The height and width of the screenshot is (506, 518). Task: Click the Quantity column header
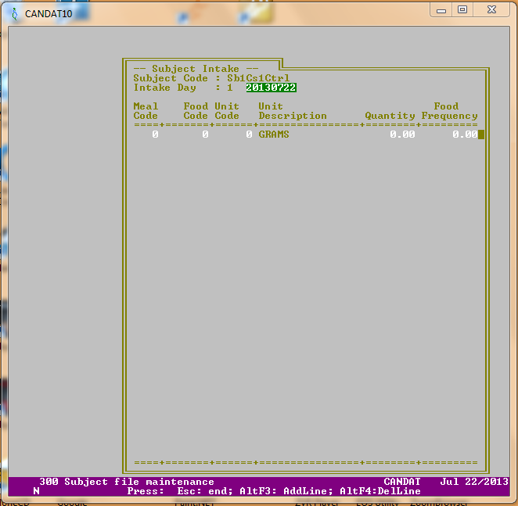pyautogui.click(x=390, y=116)
